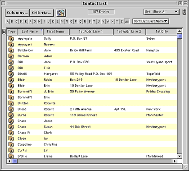The image size is (189, 171).
Task: Click the Box 249 address cell
Action: (x=76, y=80)
